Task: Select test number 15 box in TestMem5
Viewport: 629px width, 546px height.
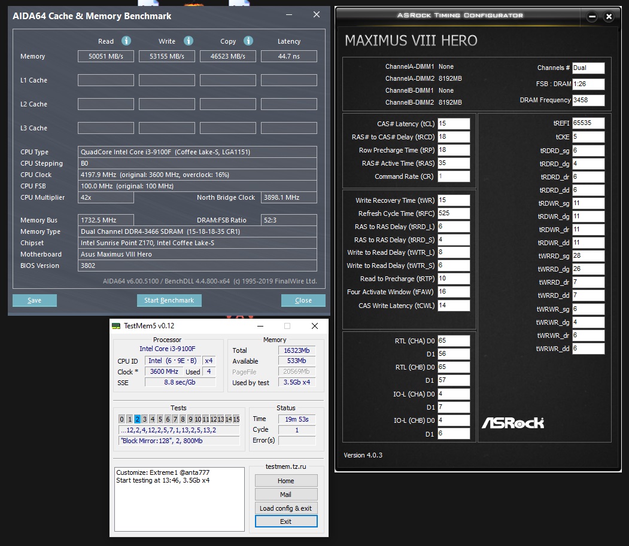Action: (236, 419)
